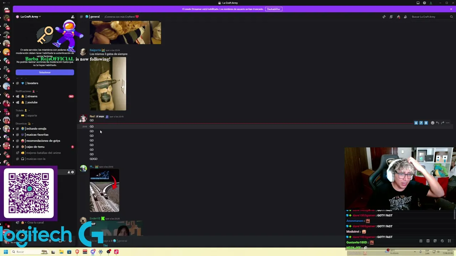456x256 pixels.
Task: Click the Solucionar button
Action: pos(45,73)
